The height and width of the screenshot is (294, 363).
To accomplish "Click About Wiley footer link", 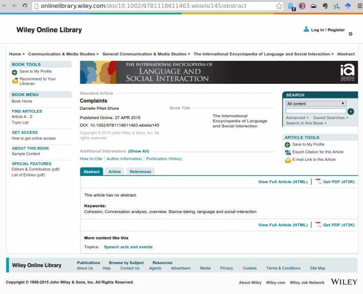I will [250, 283].
